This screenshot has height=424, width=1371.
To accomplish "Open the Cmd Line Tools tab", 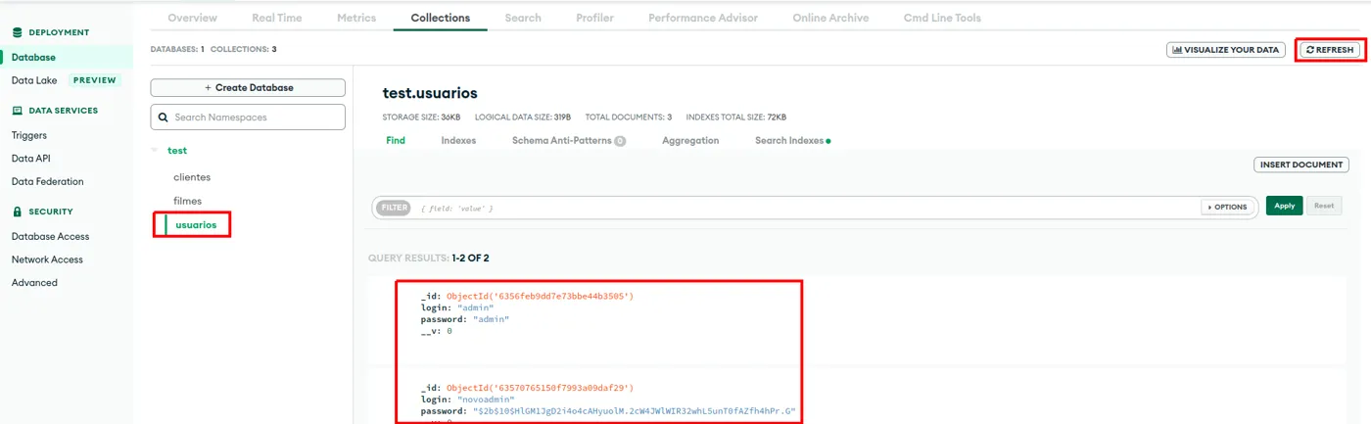I will (x=942, y=18).
